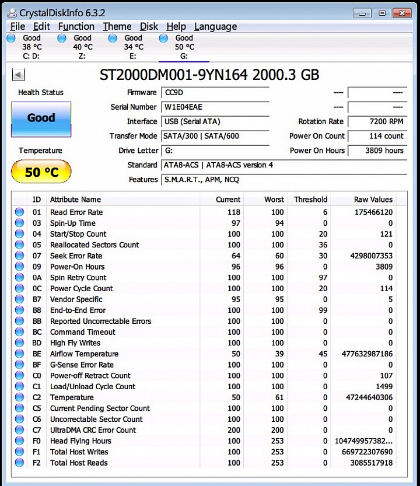Open the Help menu
This screenshot has height=486, width=420.
click(176, 26)
